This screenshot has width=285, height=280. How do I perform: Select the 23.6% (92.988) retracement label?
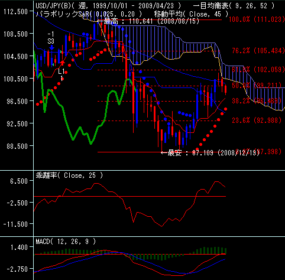pos(257,120)
